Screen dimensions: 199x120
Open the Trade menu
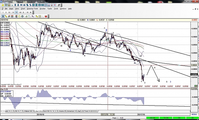(50, 9)
